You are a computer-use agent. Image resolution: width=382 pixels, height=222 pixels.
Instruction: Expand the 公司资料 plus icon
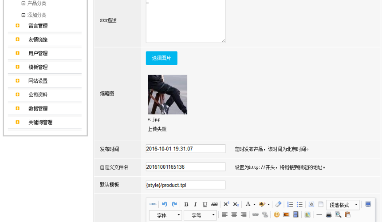[x=18, y=94]
